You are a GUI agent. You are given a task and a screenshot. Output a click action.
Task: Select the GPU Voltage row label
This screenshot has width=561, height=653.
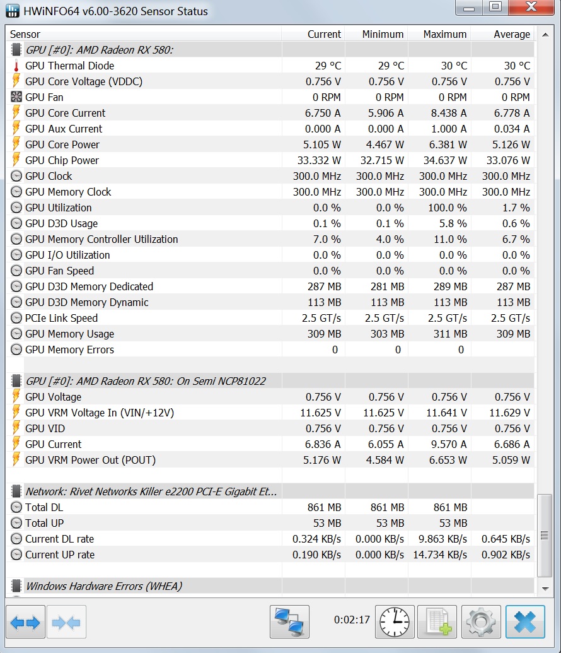54,397
